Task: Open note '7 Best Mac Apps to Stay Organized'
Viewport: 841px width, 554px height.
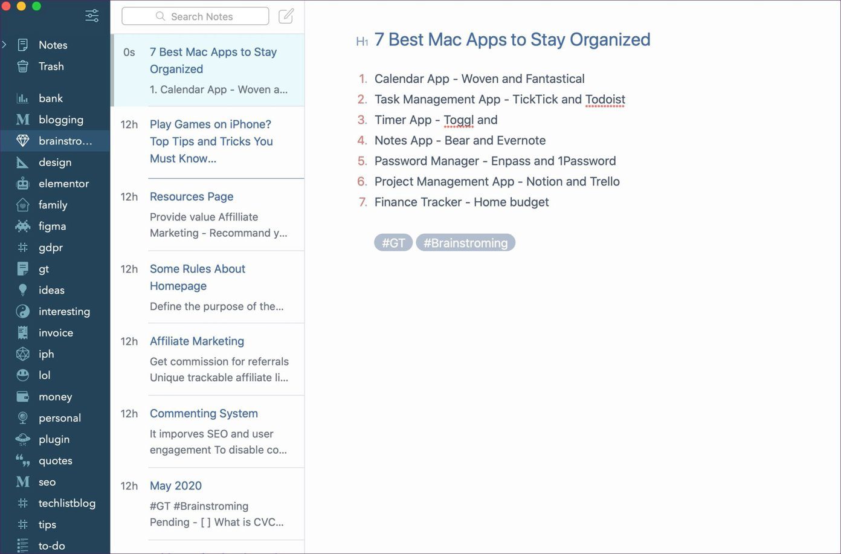Action: (x=208, y=70)
